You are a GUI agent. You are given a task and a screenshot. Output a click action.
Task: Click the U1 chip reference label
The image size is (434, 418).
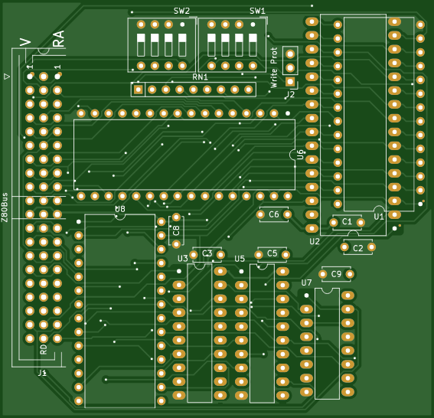coord(379,217)
